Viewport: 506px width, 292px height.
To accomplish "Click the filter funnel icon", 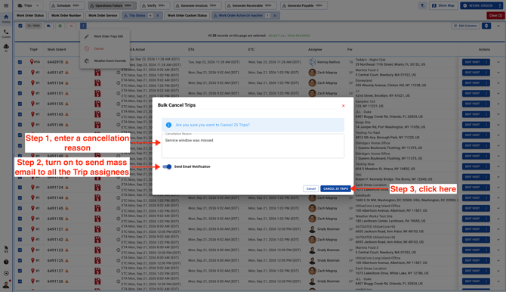I will [x=422, y=5].
